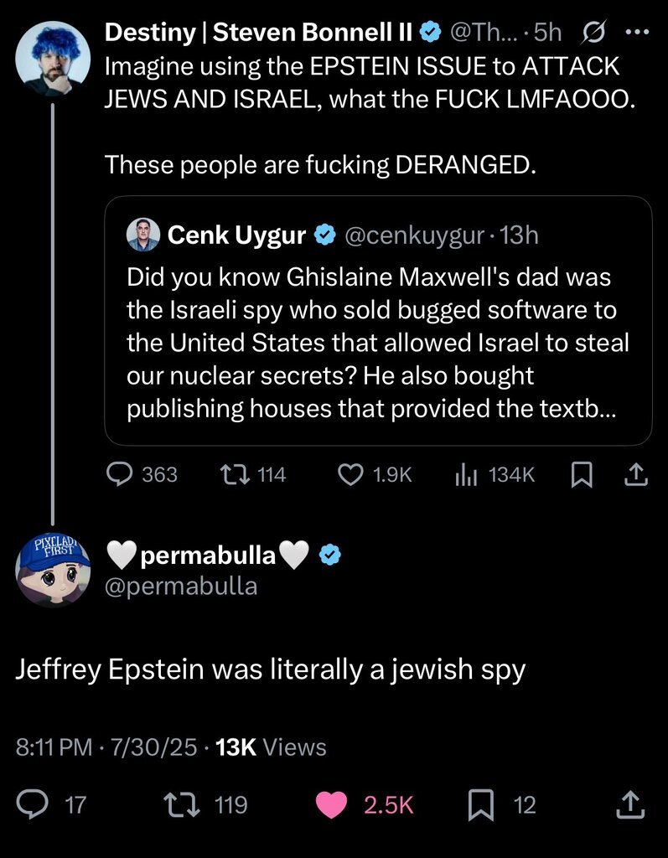The image size is (668, 858).
Task: Click the Grok slash icon beside the timestamp
Action: tap(594, 34)
